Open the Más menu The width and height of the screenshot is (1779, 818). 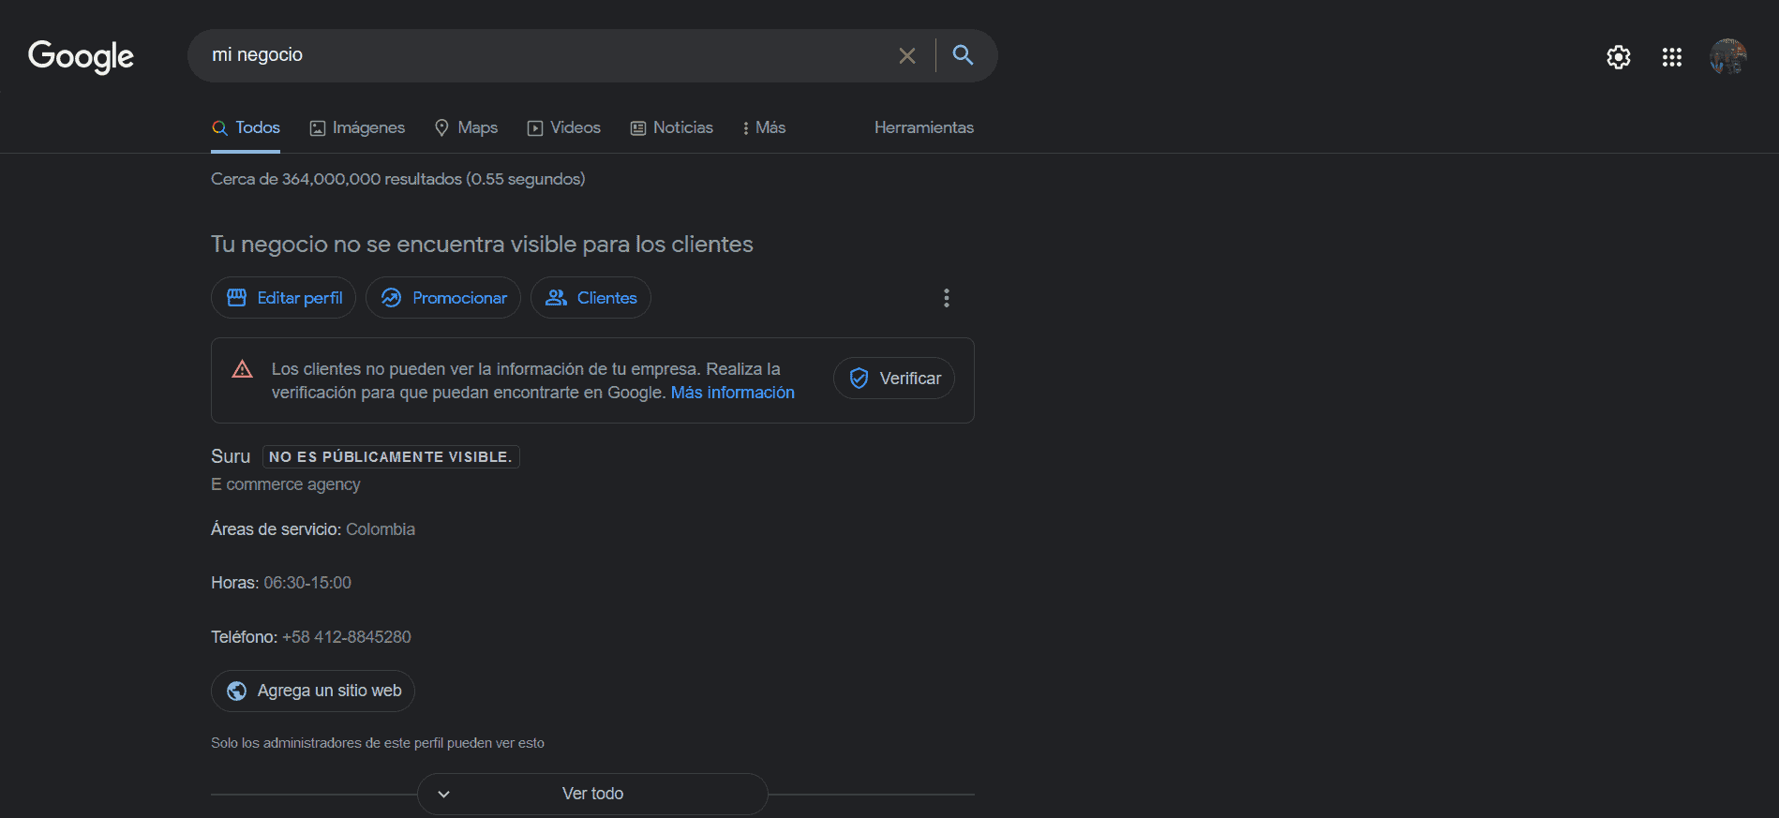click(764, 128)
